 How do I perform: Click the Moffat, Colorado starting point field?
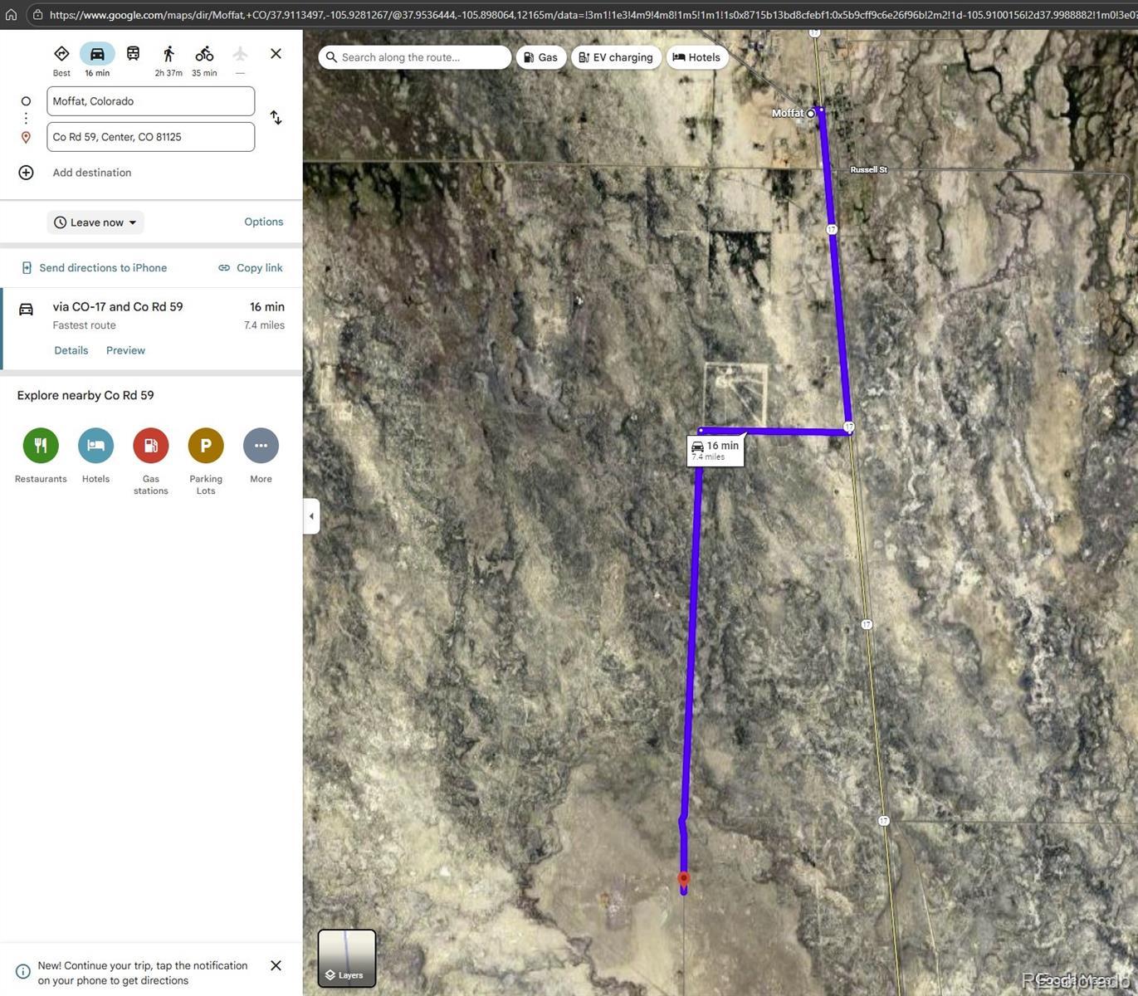[x=150, y=101]
